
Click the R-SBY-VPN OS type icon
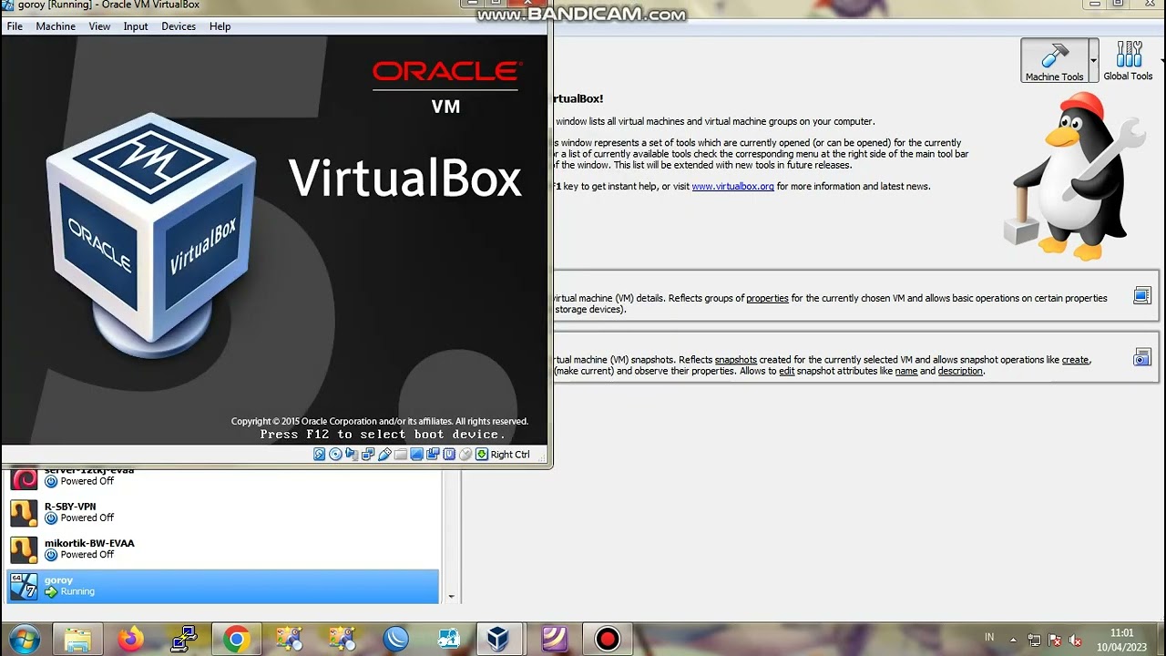pos(24,513)
